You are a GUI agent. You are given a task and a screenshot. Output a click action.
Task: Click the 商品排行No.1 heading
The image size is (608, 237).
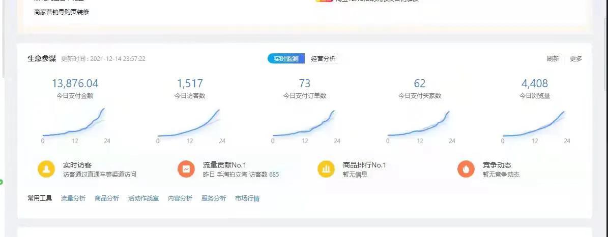click(x=364, y=165)
